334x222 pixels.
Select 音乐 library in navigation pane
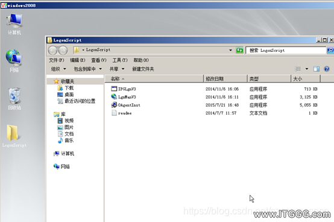pyautogui.click(x=66, y=141)
